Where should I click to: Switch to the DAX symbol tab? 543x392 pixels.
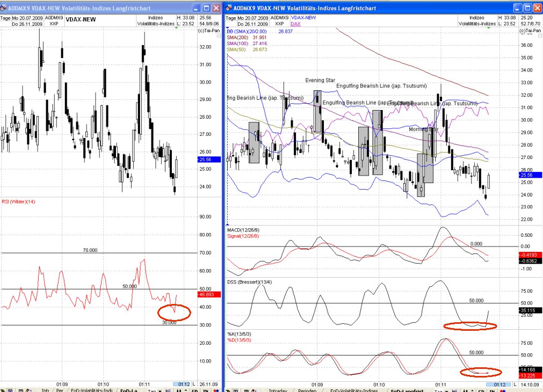pyautogui.click(x=295, y=24)
